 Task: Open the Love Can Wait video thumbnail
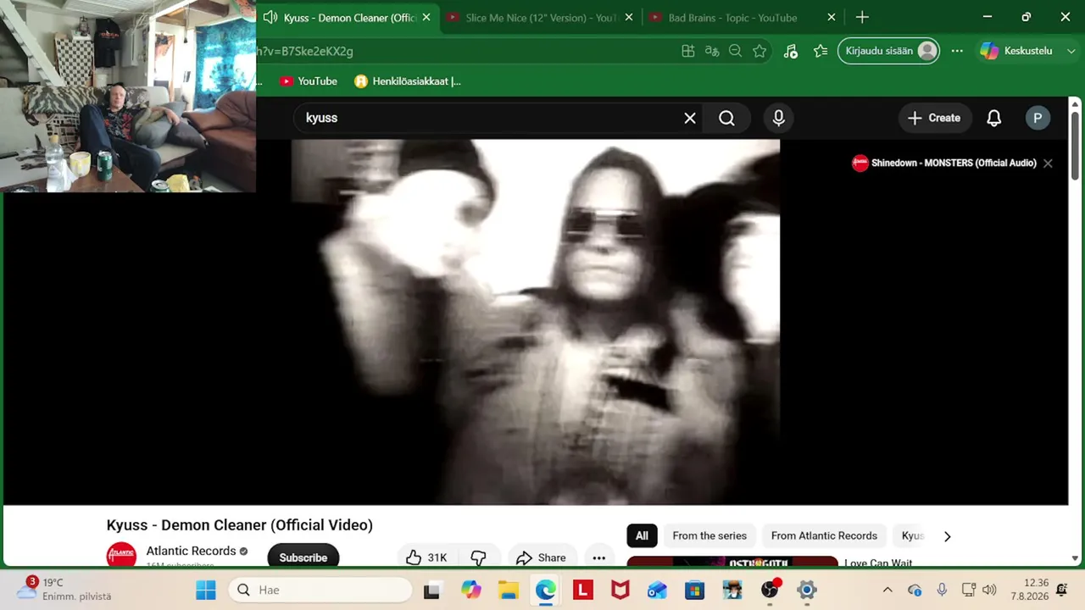[x=732, y=562]
